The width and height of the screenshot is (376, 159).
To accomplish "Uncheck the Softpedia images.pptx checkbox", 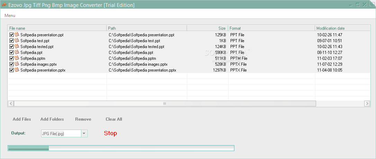I will coord(11,64).
